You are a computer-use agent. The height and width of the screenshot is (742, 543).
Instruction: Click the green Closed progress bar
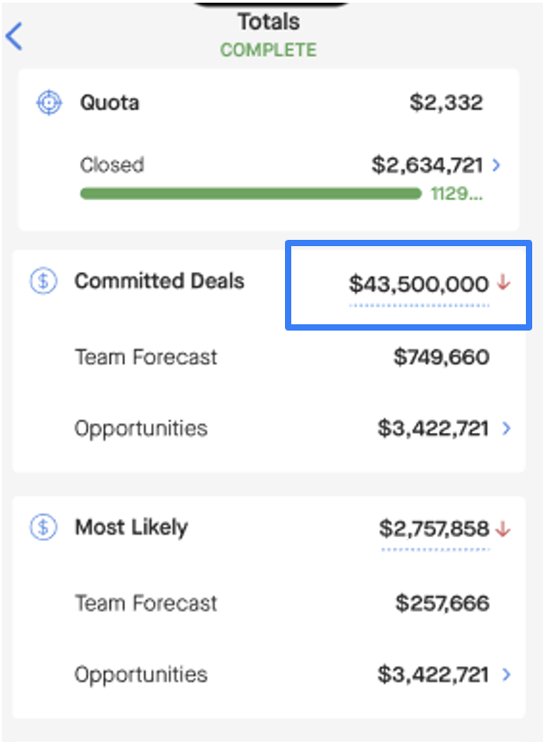251,194
